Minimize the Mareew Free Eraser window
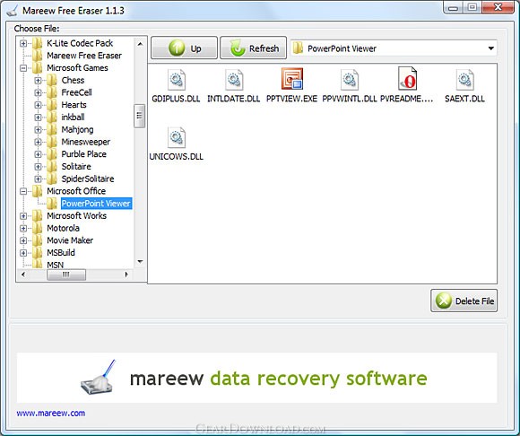The height and width of the screenshot is (436, 520). 454,8
